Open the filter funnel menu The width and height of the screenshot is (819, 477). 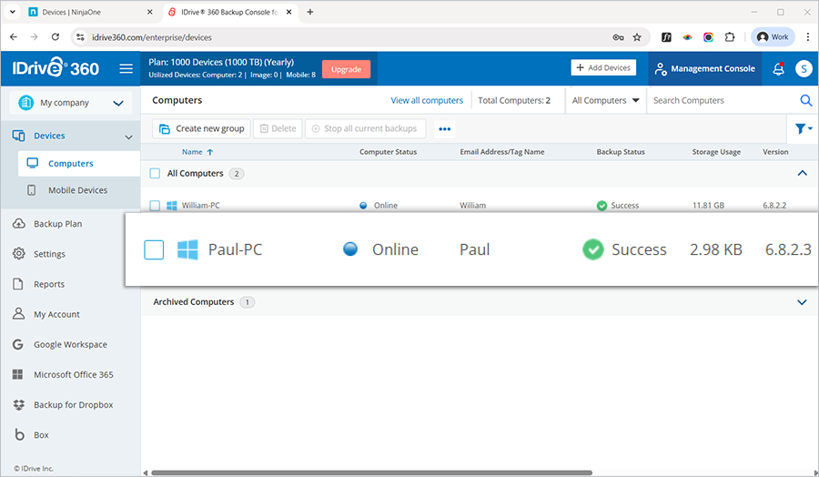(804, 128)
